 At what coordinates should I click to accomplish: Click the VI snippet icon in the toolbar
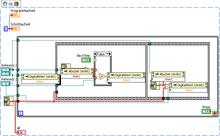click(x=16, y=4)
